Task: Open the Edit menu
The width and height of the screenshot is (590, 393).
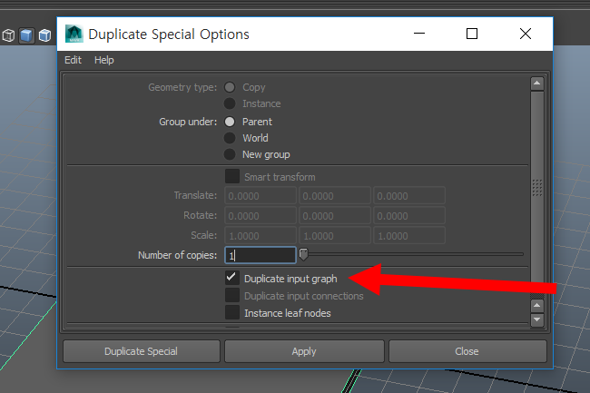Action: [73, 60]
